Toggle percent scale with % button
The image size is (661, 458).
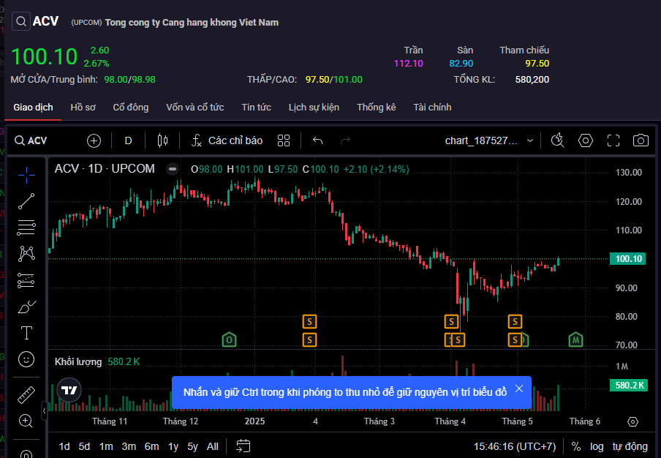(576, 446)
